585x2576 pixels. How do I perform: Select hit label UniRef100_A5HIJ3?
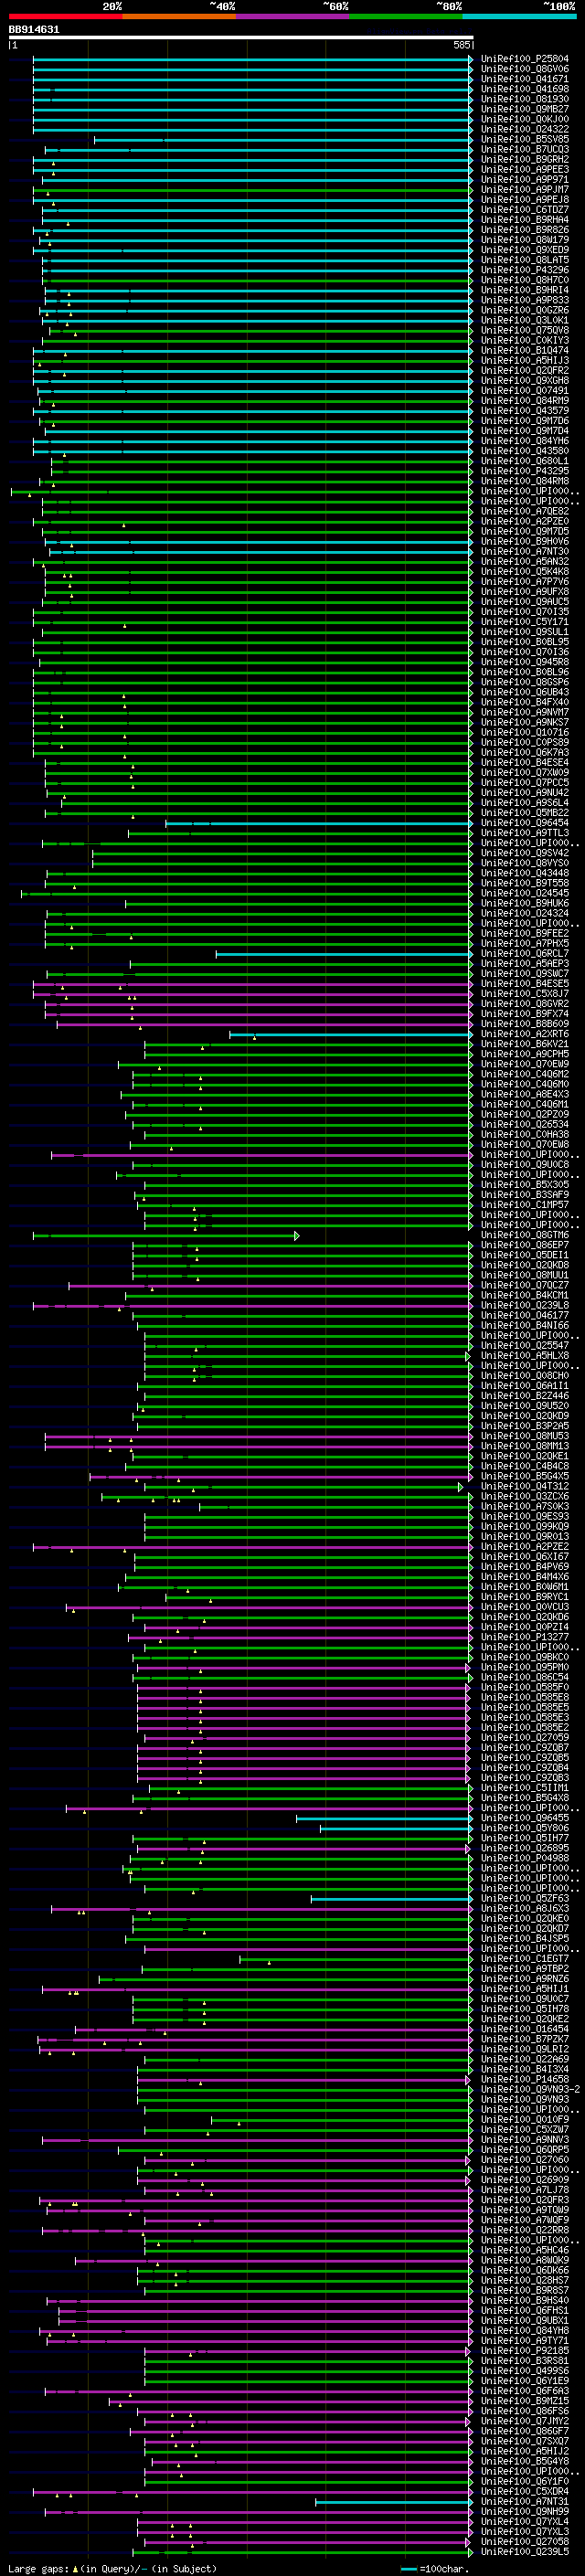525,360
